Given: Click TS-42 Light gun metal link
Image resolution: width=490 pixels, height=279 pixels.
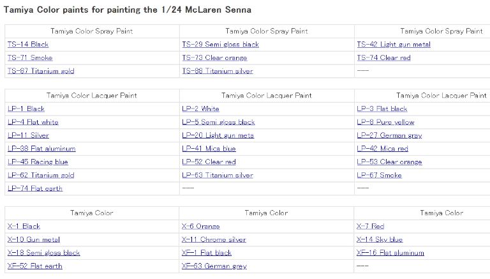Looking at the screenshot, I should point(393,45).
